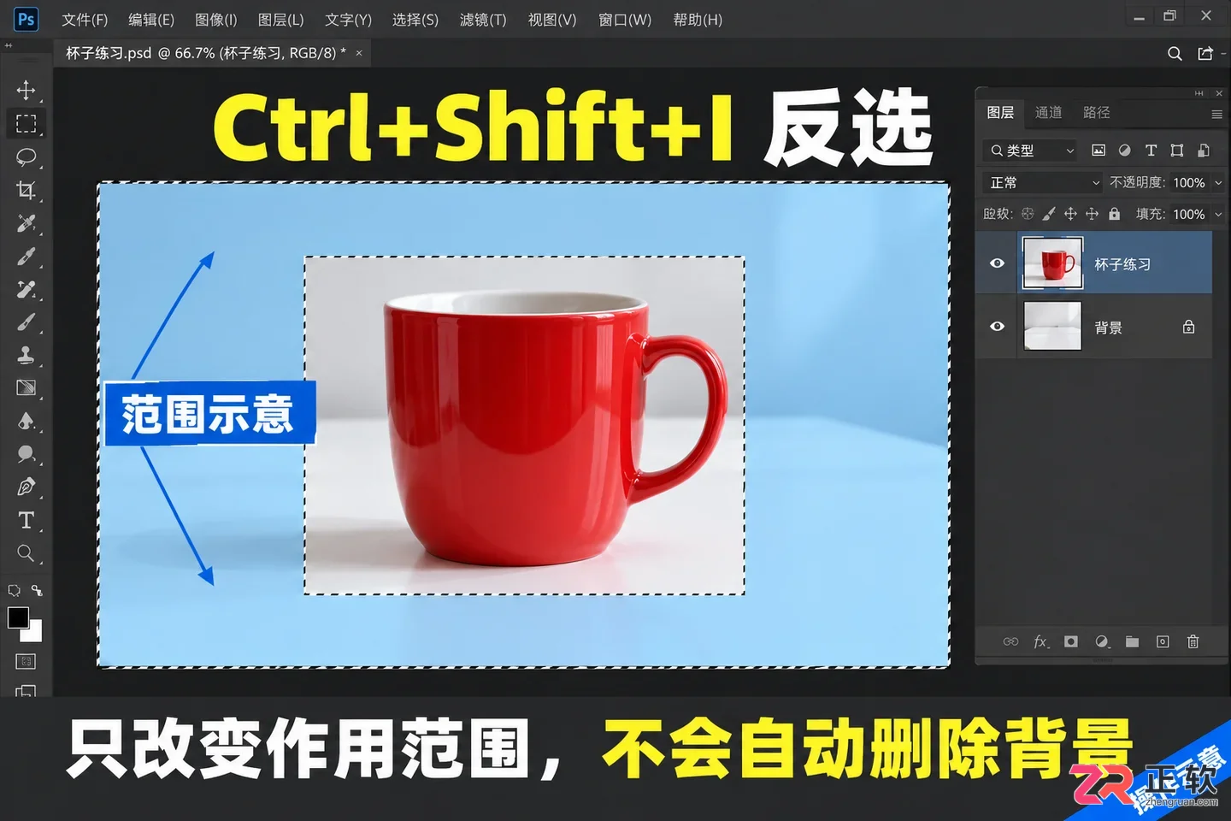This screenshot has width=1231, height=821.
Task: Add new adjustment layer icon
Action: pos(1102,641)
